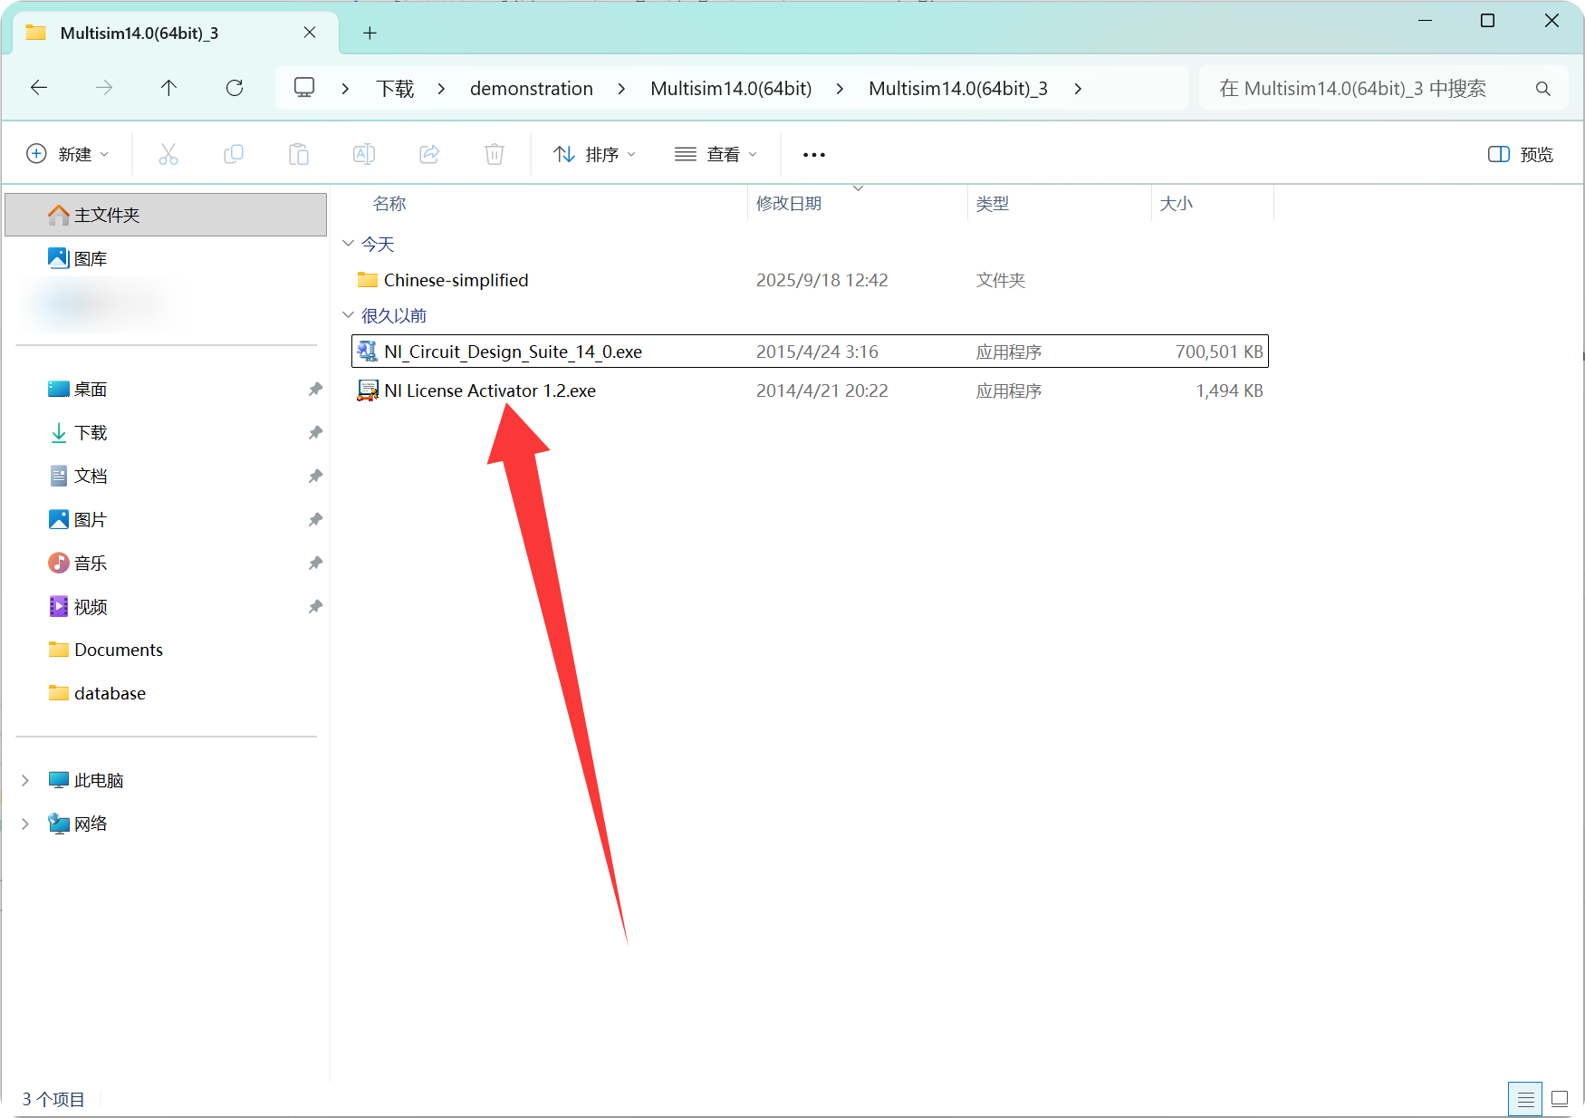Open the more options ellipsis menu
Image resolution: width=1585 pixels, height=1118 pixels.
(814, 155)
